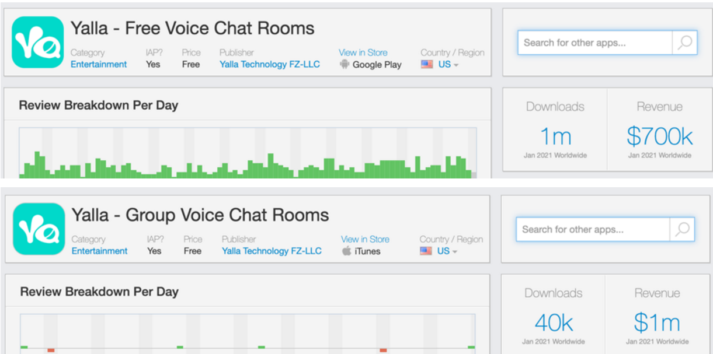Viewport: 713px width, 354px height.
Task: Click 'Jan 2021 Worldwide' under $1m
Action: 657,341
